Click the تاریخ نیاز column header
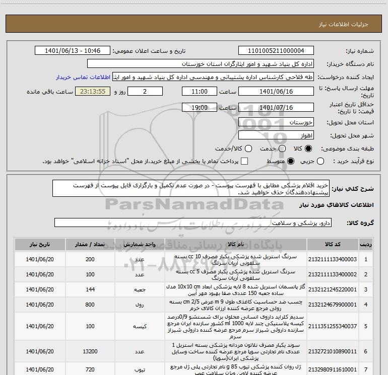The height and width of the screenshot is (375, 388). click(40, 245)
